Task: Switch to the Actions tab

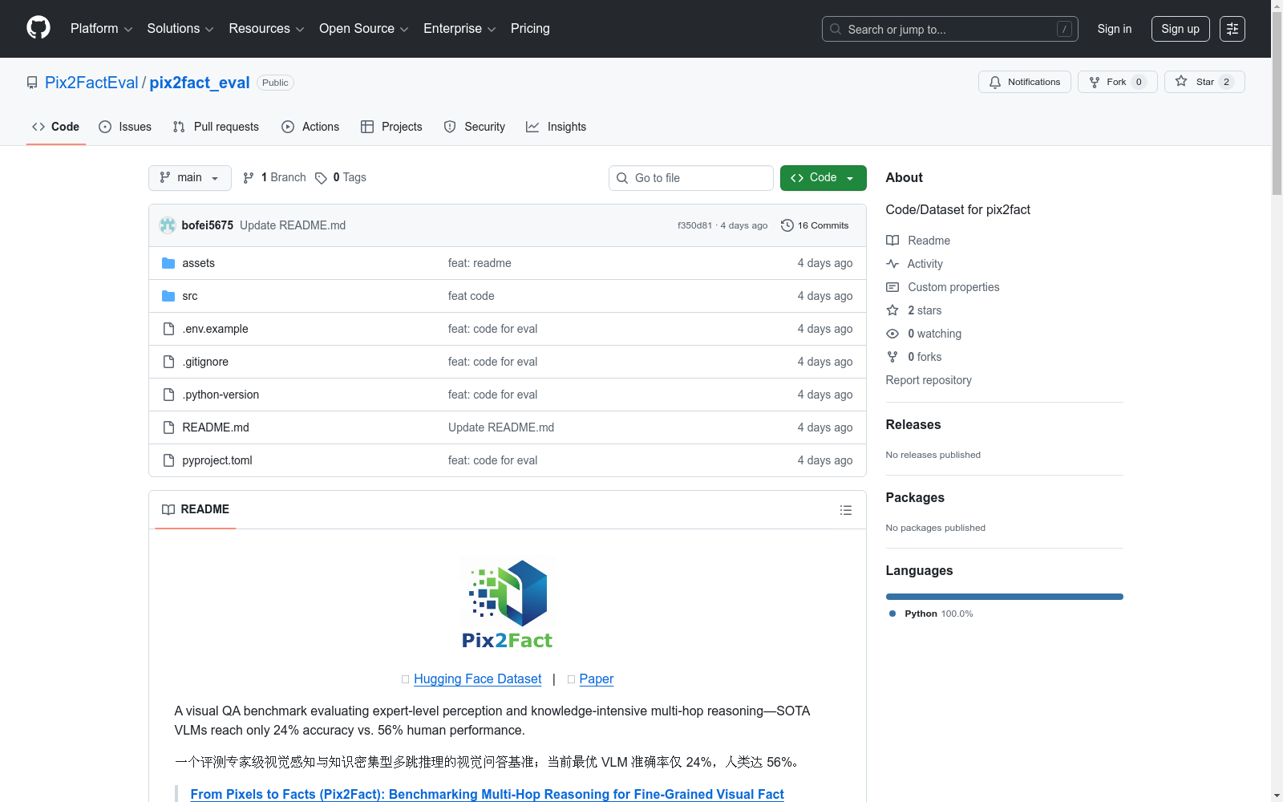Action: [310, 127]
